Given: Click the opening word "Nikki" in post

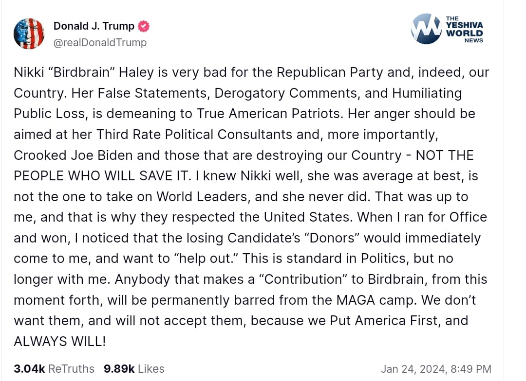Looking at the screenshot, I should click(x=29, y=72).
